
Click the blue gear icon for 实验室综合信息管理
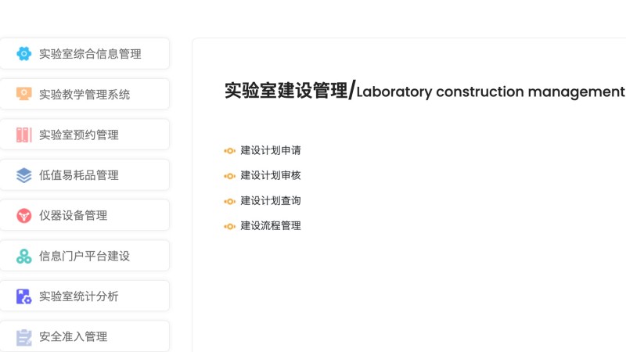click(24, 53)
